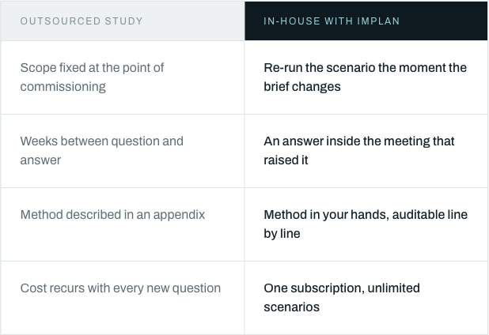
Task: Select 'Re-run the scenario the moment' cell
Action: (x=366, y=77)
